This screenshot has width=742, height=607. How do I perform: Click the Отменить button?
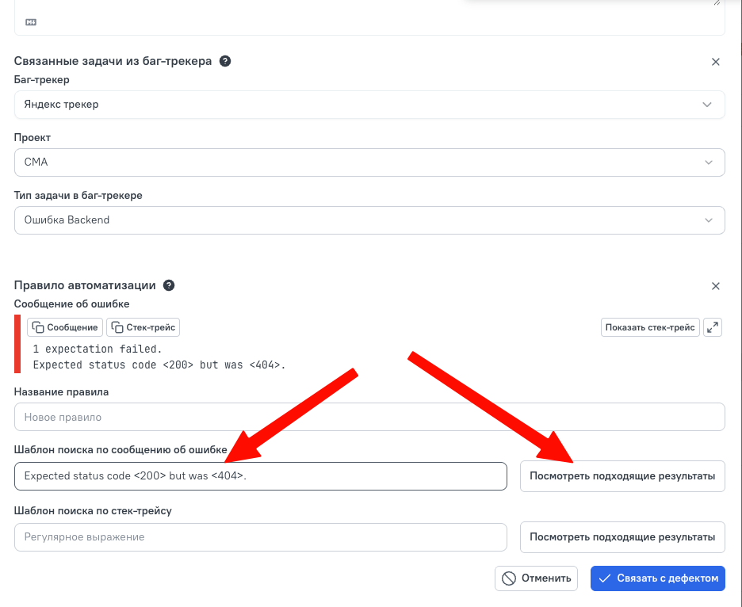pyautogui.click(x=536, y=578)
